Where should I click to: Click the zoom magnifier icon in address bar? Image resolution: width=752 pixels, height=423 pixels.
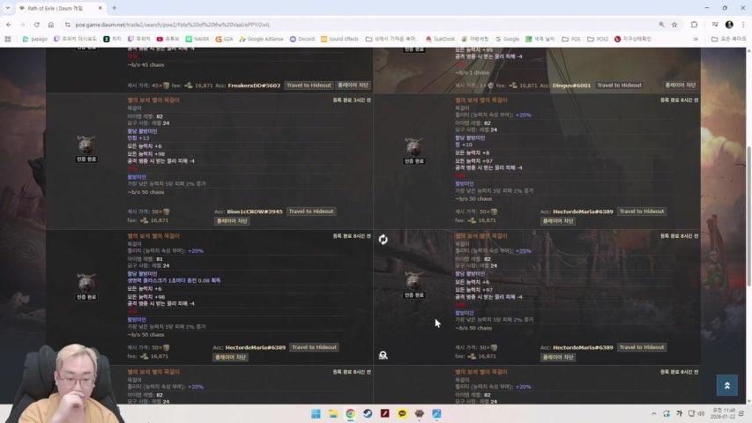[661, 25]
